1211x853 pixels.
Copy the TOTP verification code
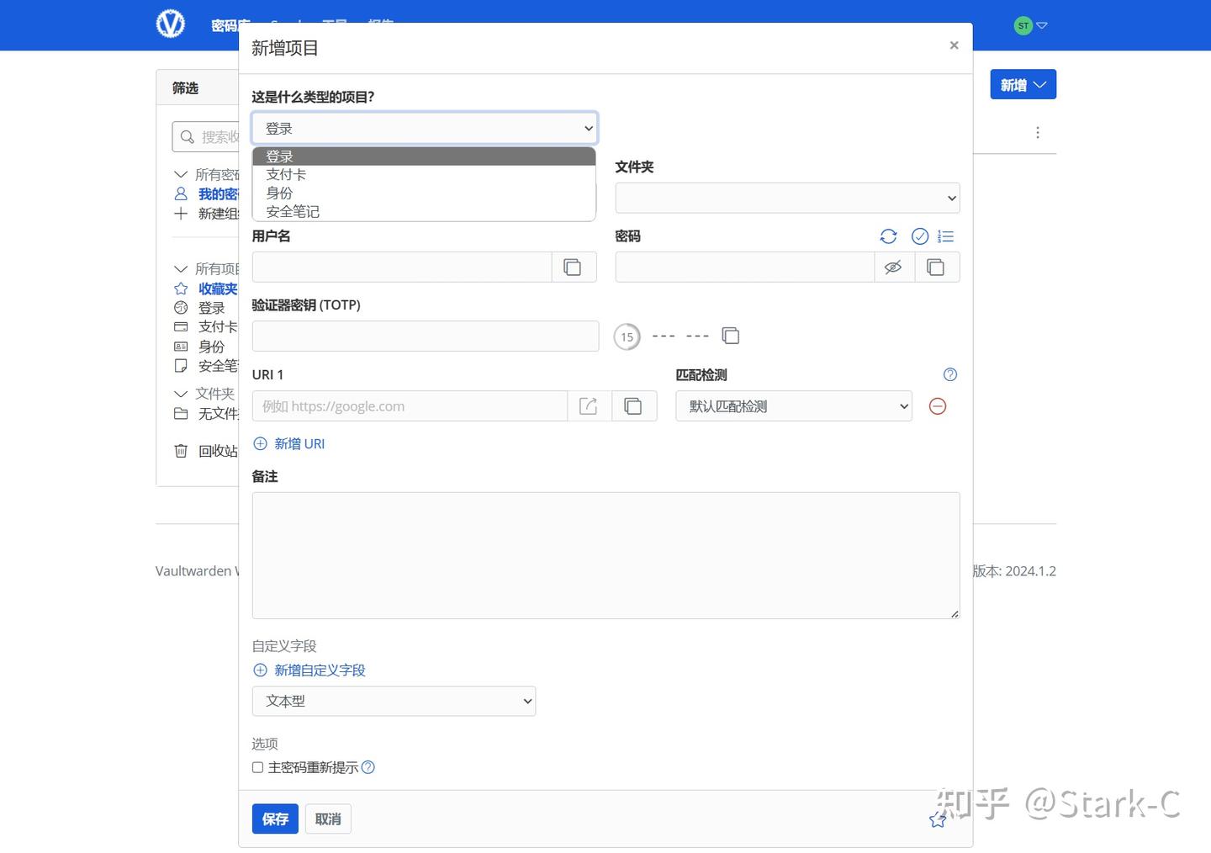click(731, 336)
